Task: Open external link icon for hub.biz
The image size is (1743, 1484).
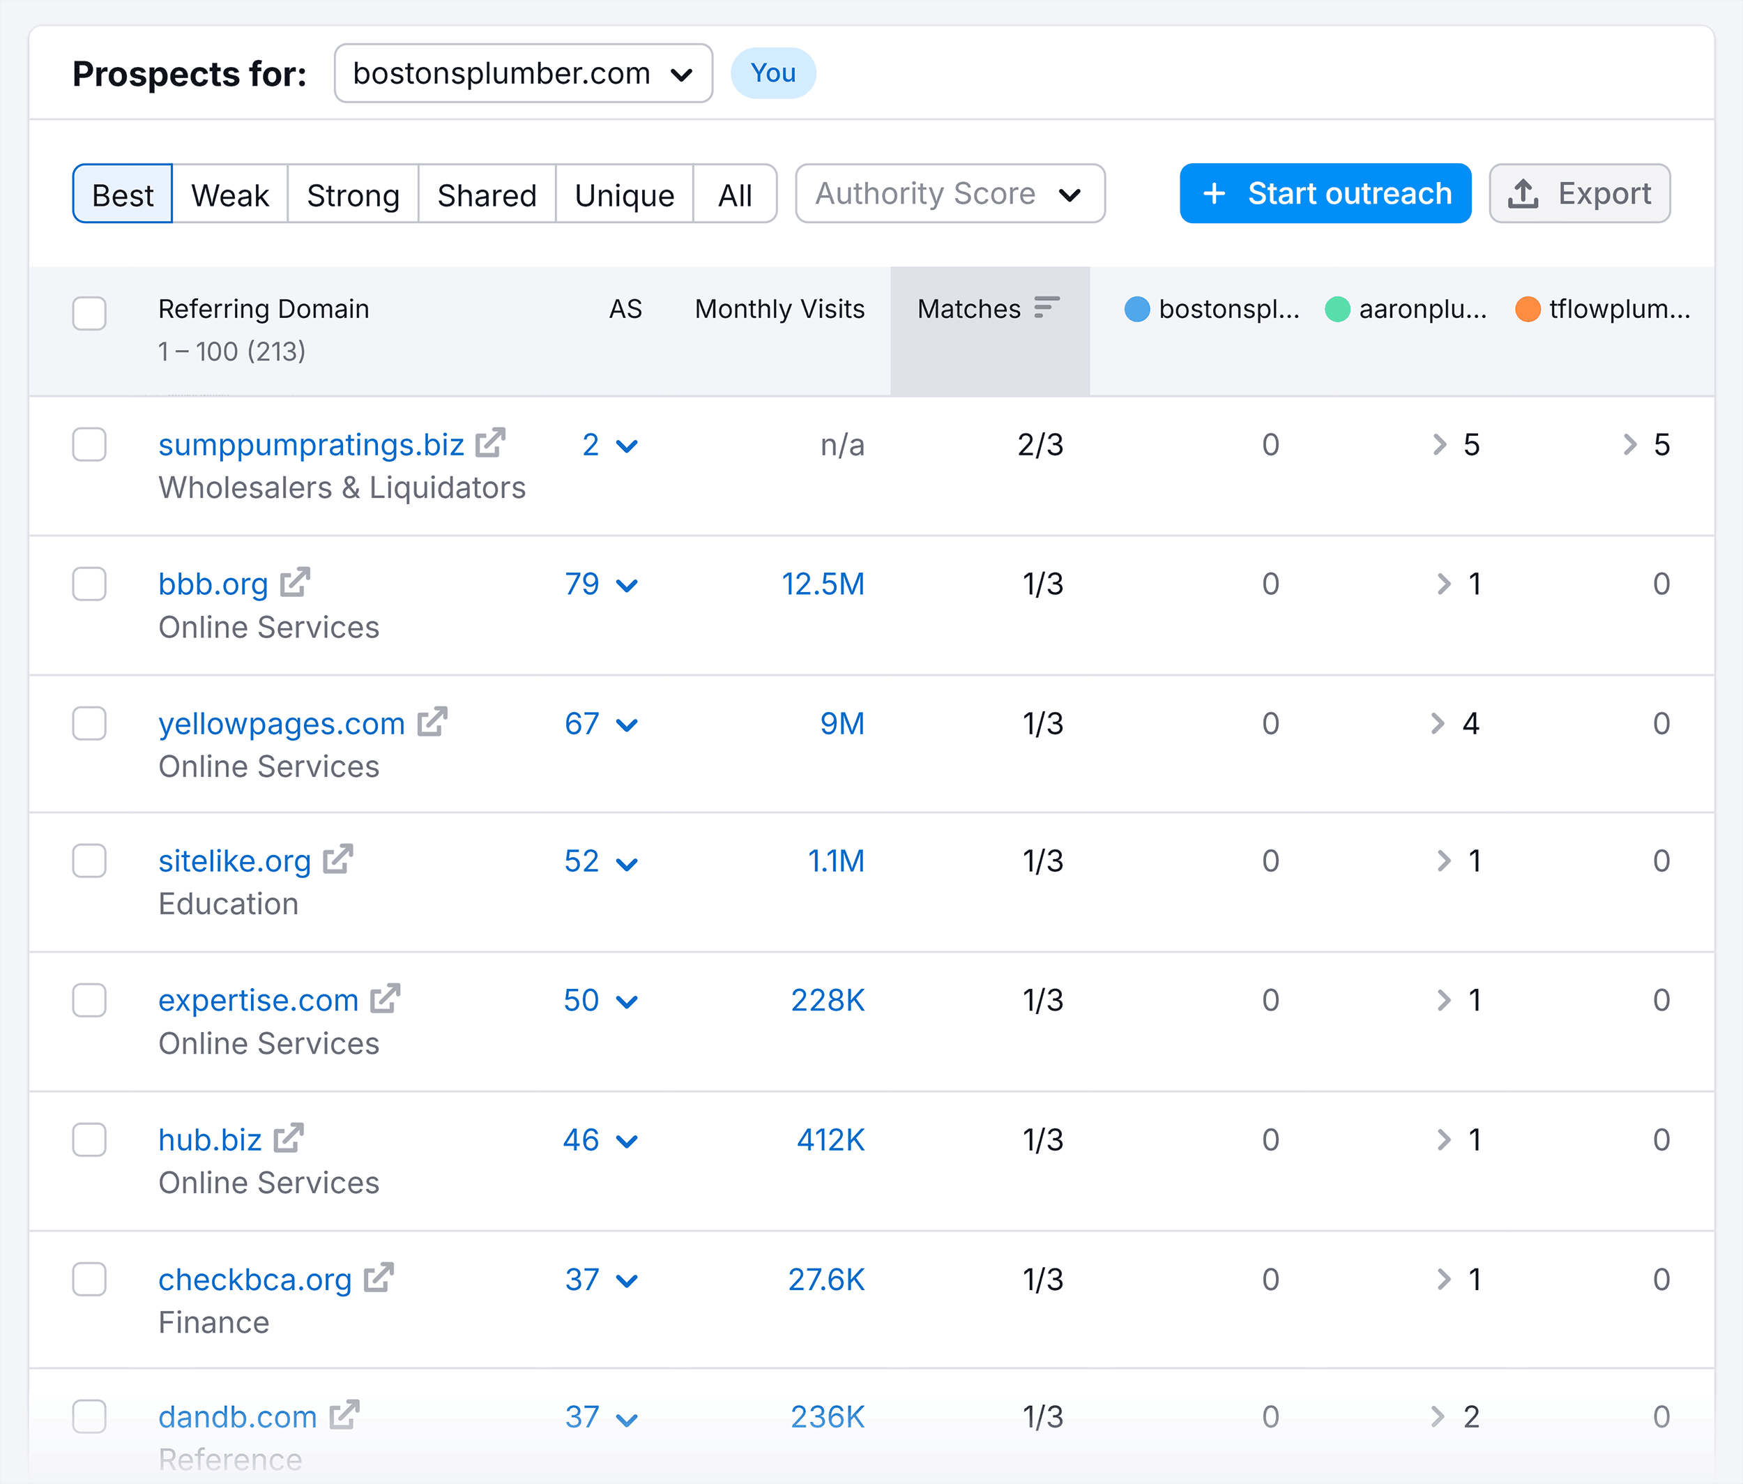Action: 289,1138
